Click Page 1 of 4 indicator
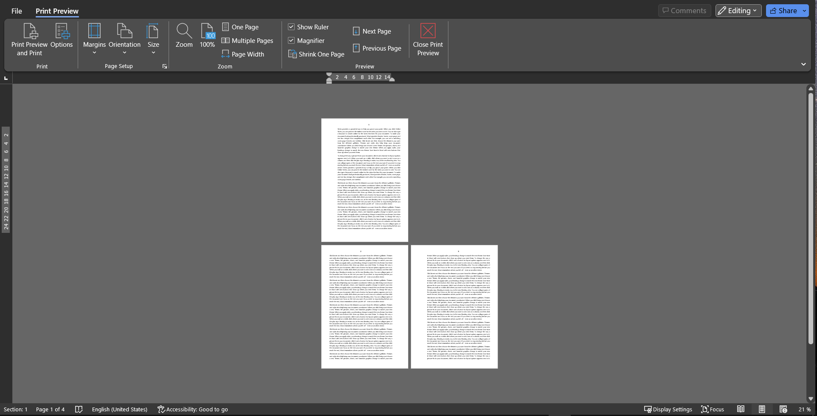Image resolution: width=817 pixels, height=416 pixels. tap(50, 409)
